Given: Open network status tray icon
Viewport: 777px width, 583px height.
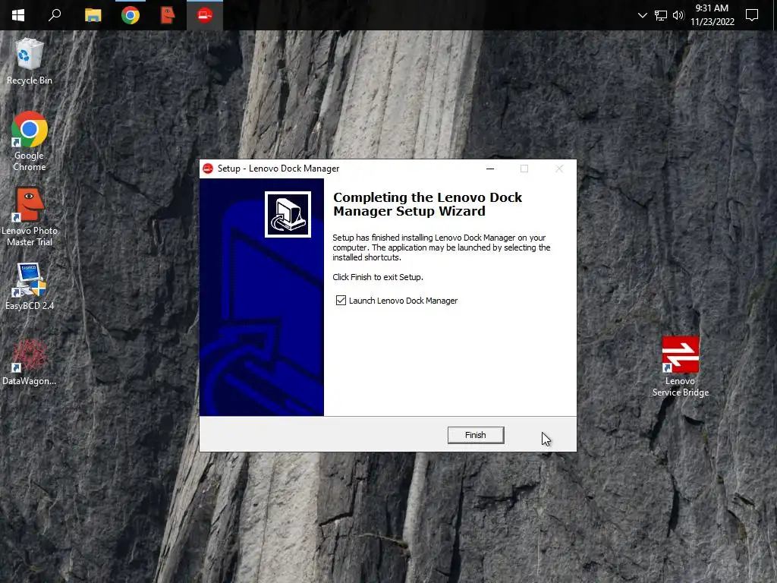Looking at the screenshot, I should click(661, 15).
